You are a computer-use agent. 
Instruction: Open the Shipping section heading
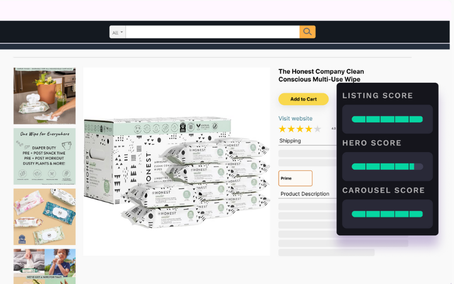click(x=290, y=141)
